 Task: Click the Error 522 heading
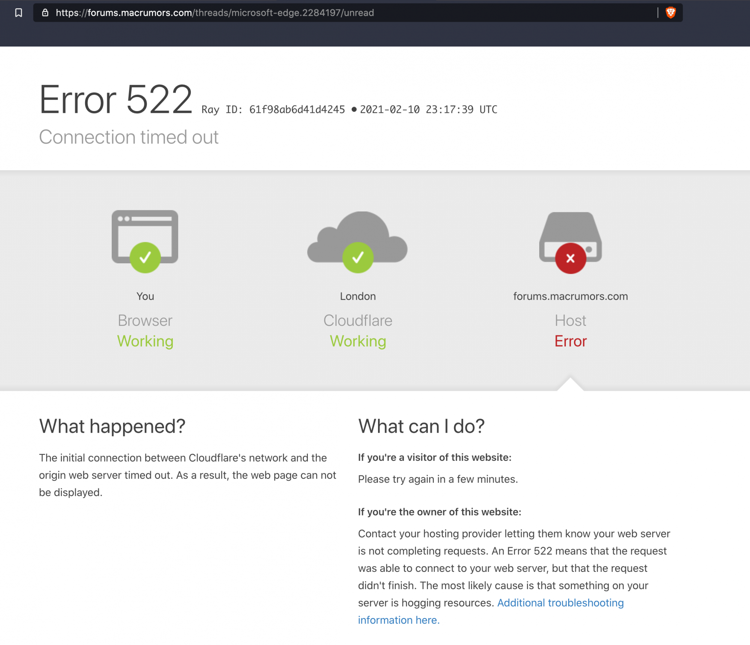[116, 99]
